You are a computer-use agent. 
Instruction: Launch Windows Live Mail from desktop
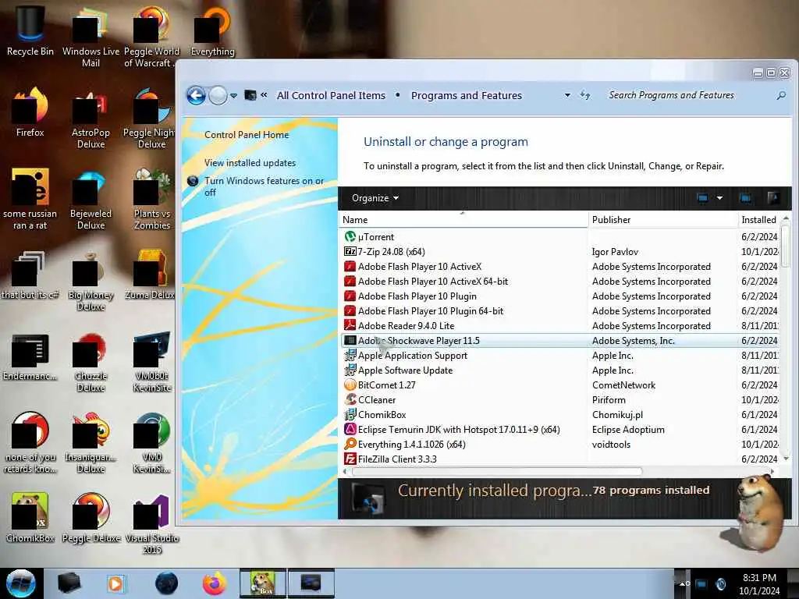pos(91,36)
